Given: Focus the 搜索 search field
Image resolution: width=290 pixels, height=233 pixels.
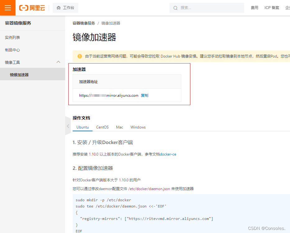Looking at the screenshot, I should [206, 8].
